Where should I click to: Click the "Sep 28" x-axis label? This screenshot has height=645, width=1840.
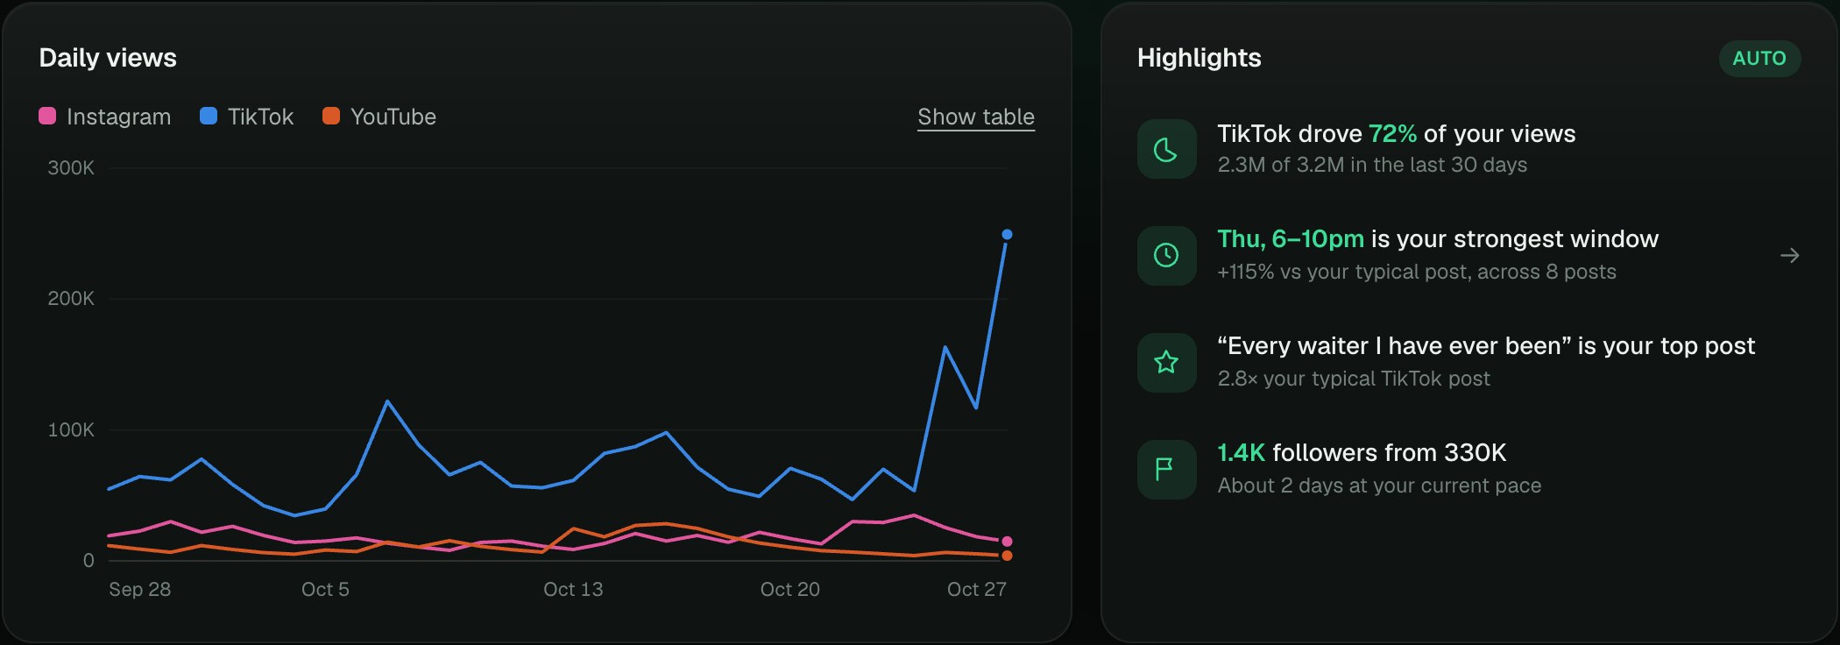(x=140, y=590)
